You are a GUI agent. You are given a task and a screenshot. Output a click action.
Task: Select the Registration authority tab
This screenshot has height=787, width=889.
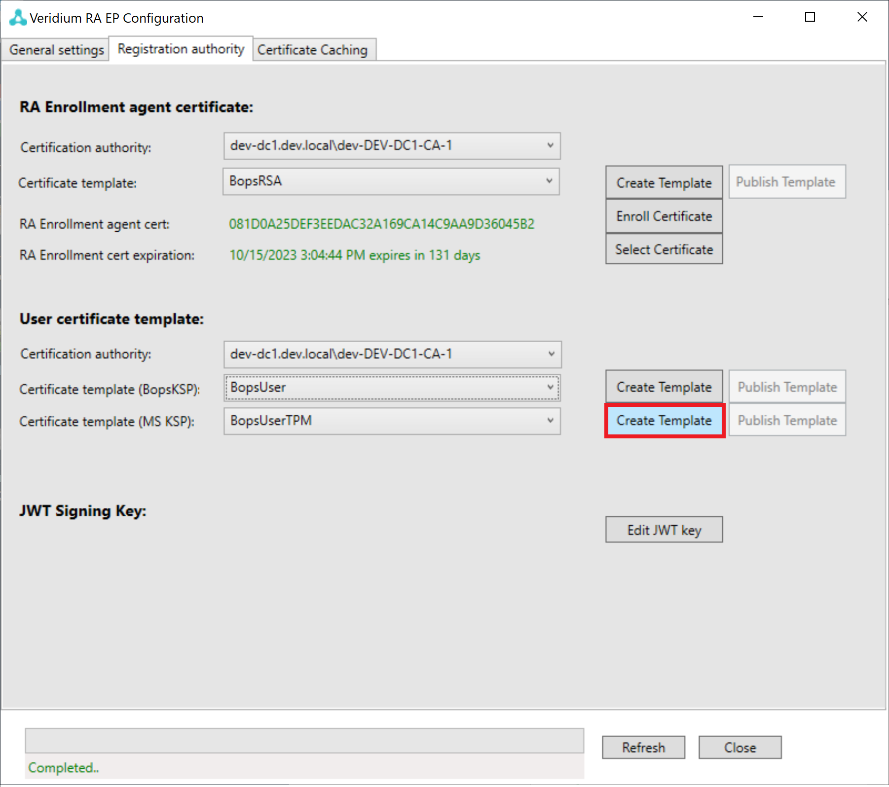click(x=181, y=49)
